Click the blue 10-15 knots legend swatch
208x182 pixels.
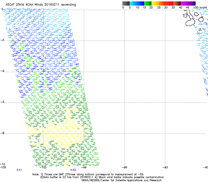[x=141, y=3]
